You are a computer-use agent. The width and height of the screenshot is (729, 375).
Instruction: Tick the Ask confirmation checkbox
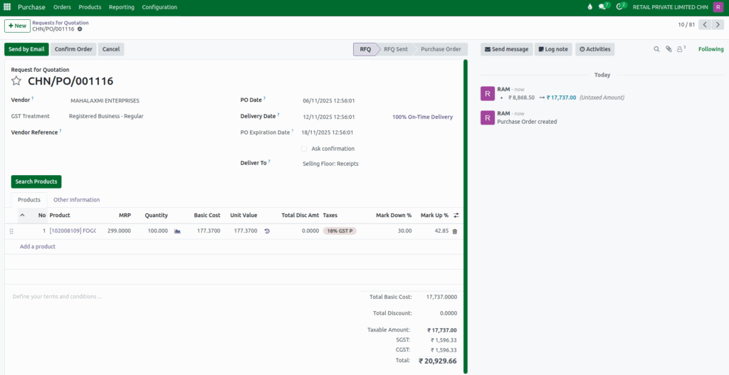tap(304, 149)
